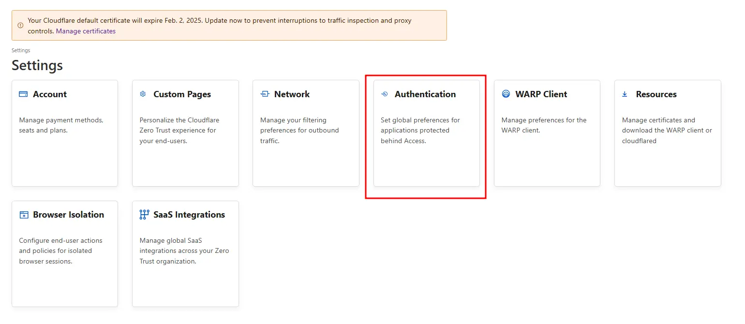Click 'Manage preferences for the WARP client' text
Screen dimensions: 745x324
point(544,125)
